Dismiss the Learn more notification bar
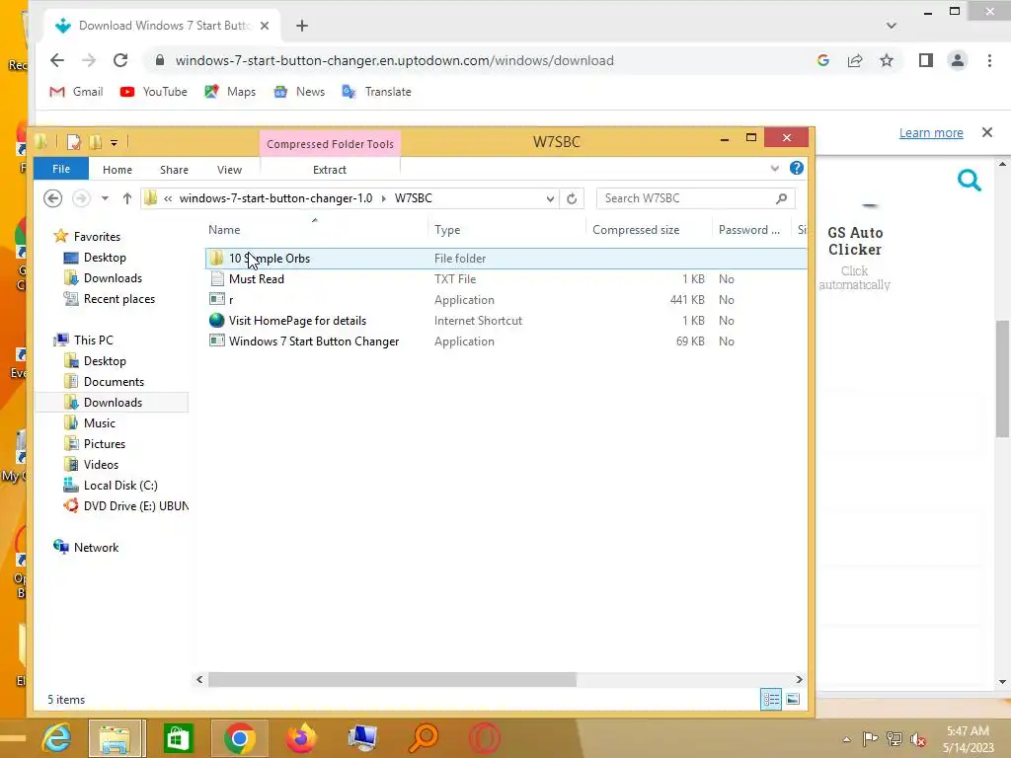The image size is (1011, 758). [987, 132]
